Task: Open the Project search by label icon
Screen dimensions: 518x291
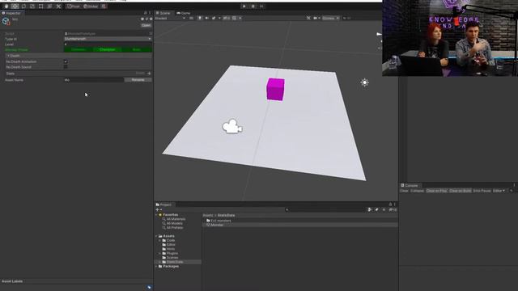Action: (376, 209)
